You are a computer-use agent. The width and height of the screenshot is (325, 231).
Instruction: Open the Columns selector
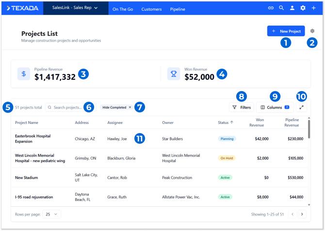275,107
